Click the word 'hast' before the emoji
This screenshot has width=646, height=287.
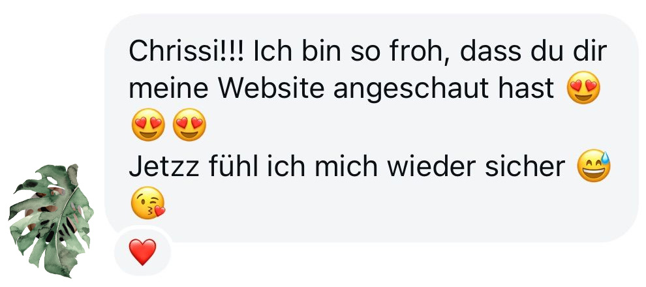pos(534,88)
